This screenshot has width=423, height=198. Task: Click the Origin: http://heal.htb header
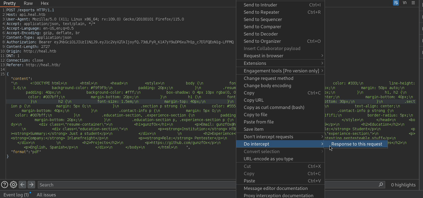(x=31, y=51)
